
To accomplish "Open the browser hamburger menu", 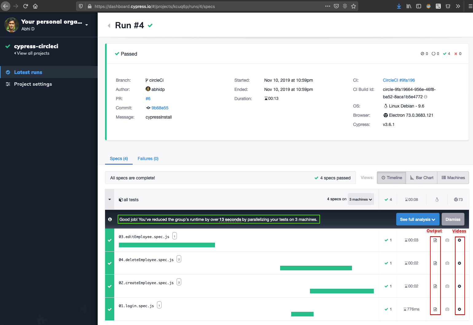I will pyautogui.click(x=470, y=6).
